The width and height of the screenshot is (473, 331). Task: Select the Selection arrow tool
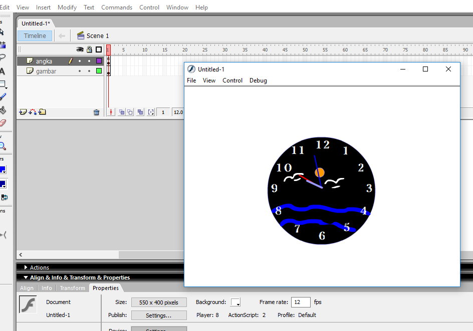pos(4,31)
